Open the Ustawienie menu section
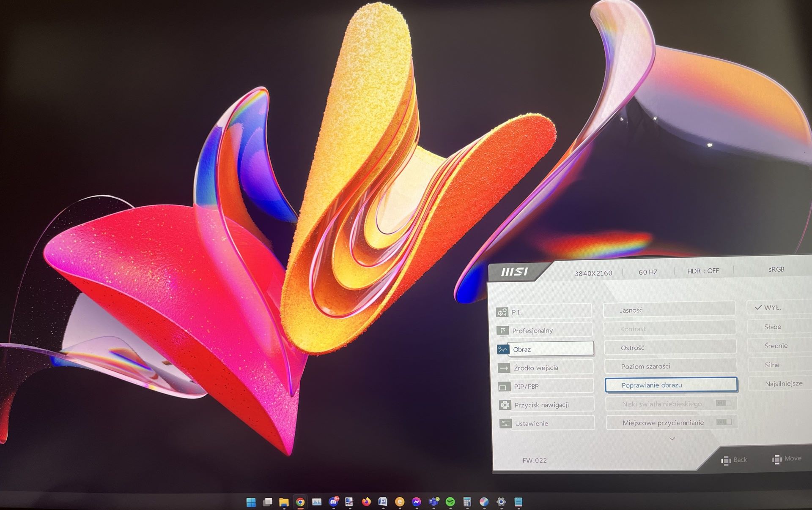This screenshot has width=812, height=510. (547, 423)
